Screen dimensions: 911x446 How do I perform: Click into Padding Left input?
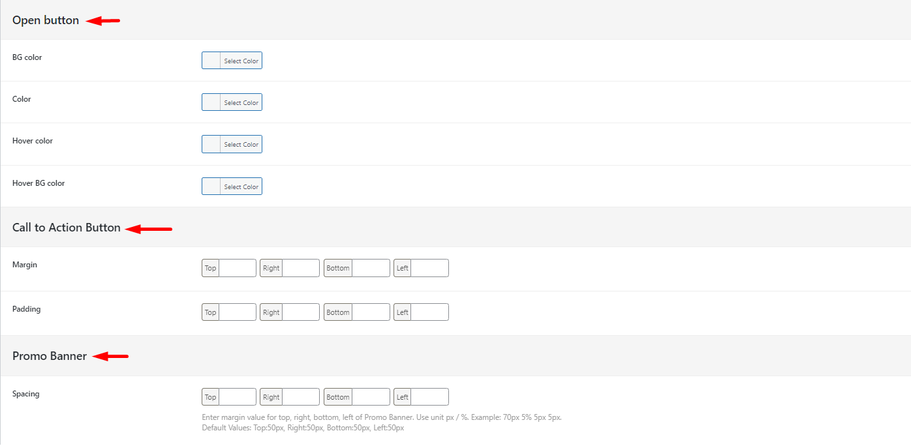tap(429, 312)
